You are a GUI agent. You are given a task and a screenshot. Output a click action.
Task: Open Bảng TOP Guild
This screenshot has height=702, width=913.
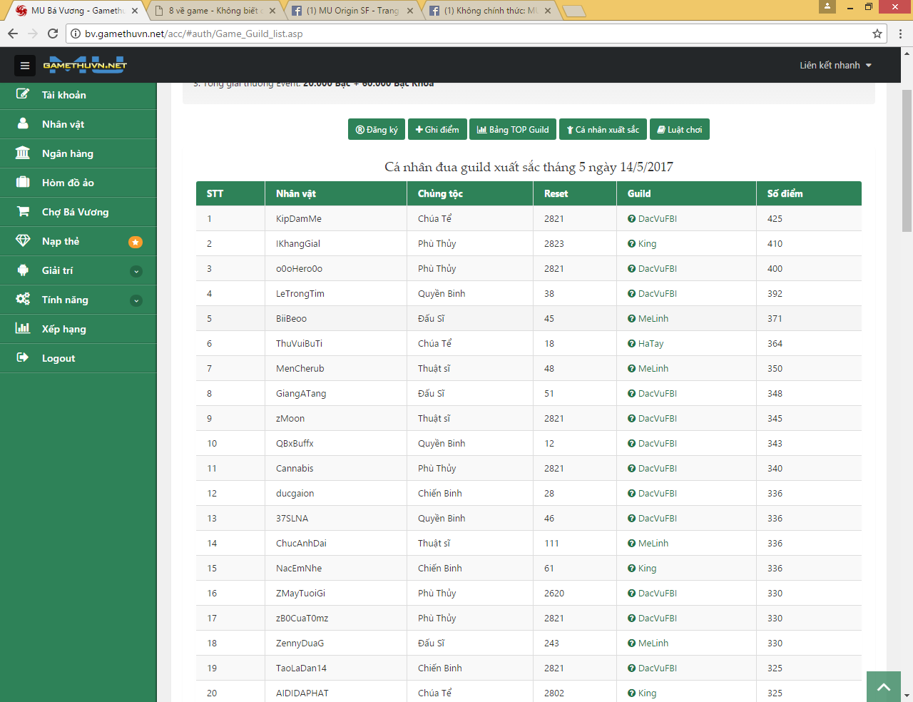pos(513,129)
